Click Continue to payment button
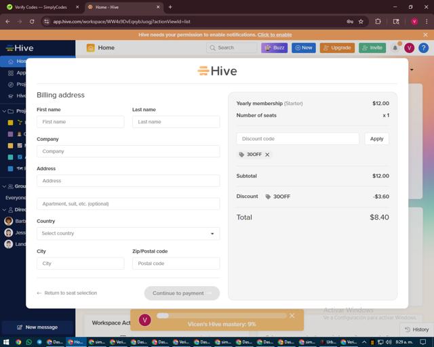434x347 pixels. [182, 293]
